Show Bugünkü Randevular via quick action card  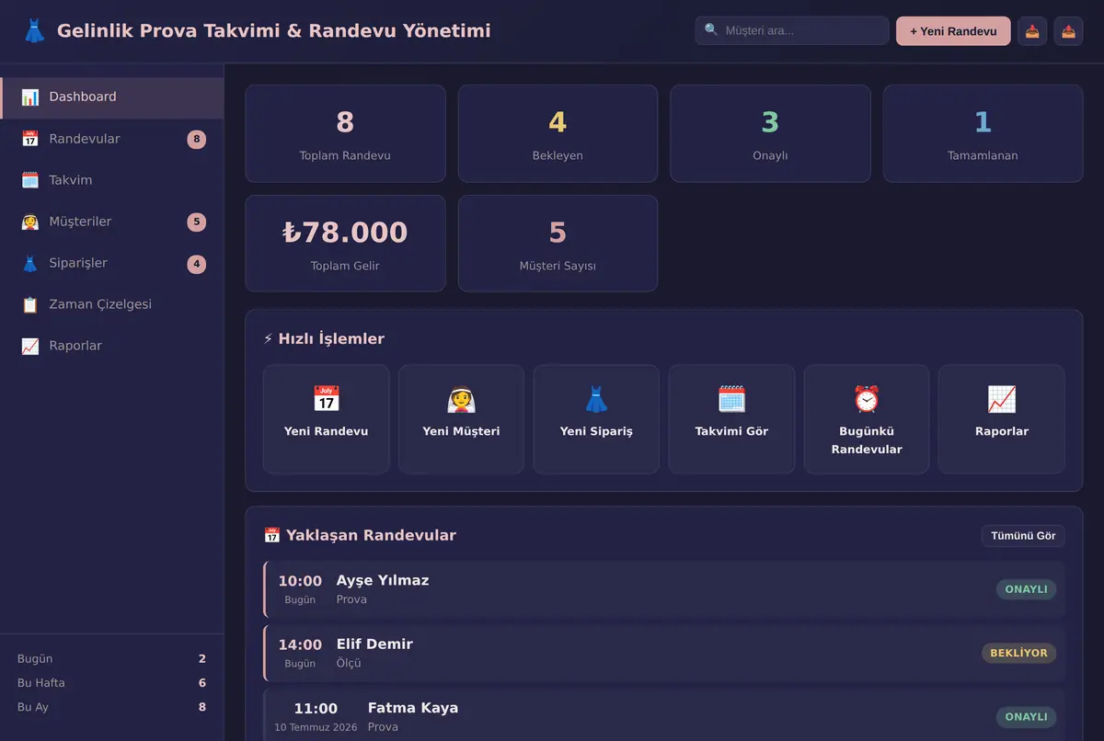pos(867,419)
